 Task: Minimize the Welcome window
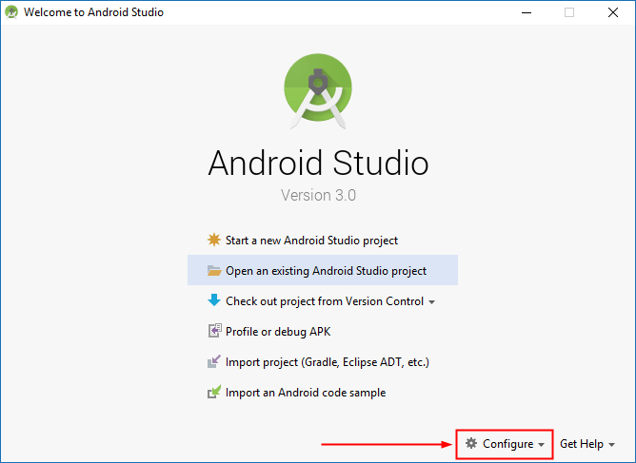pyautogui.click(x=527, y=12)
